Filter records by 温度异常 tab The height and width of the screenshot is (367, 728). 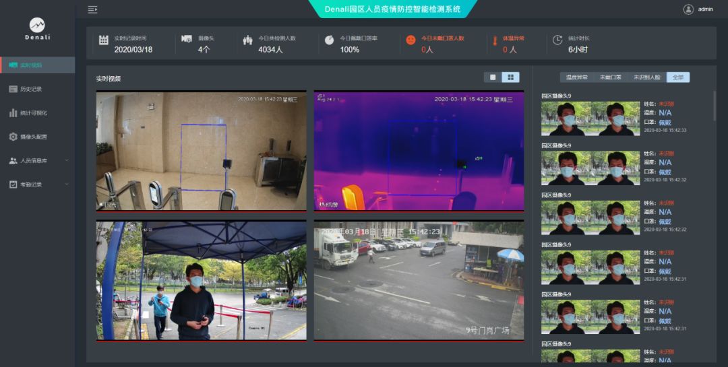[x=576, y=77]
